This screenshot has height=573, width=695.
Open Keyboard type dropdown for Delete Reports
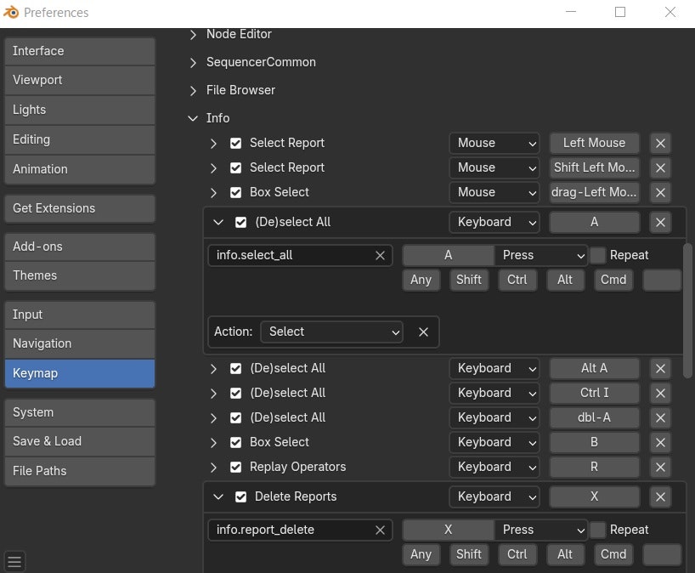(494, 496)
